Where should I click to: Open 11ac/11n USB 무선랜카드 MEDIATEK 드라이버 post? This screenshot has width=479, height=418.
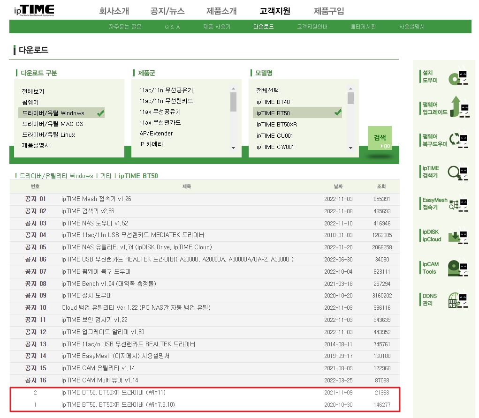click(x=133, y=235)
